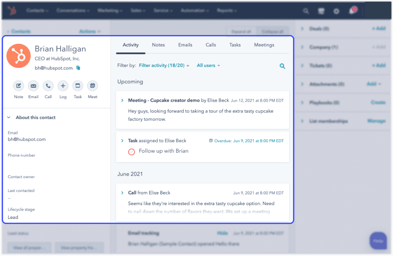Click Add link in Tickets section
This screenshot has width=393, height=256.
pyautogui.click(x=379, y=65)
